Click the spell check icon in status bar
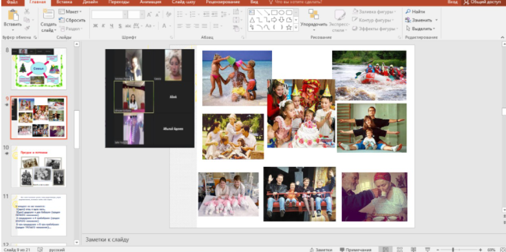The width and height of the screenshot is (506, 252). (x=40, y=249)
